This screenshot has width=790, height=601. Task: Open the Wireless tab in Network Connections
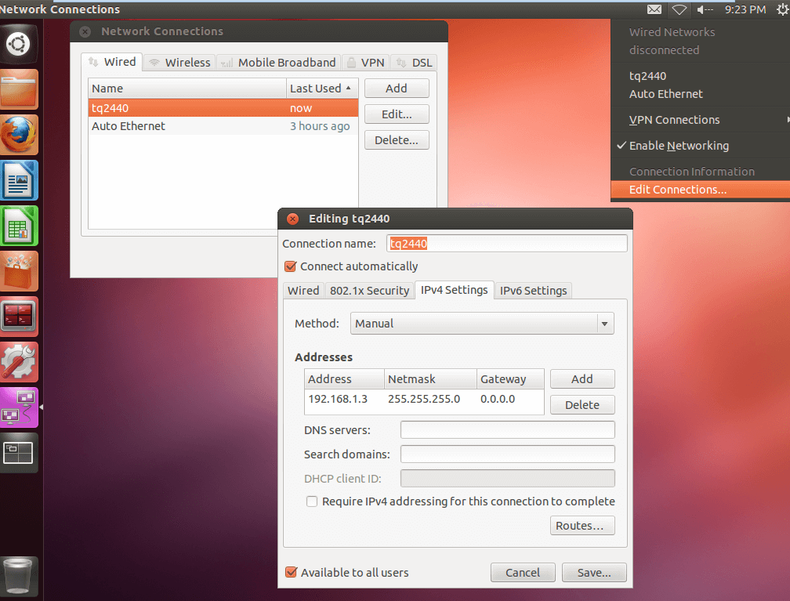179,63
